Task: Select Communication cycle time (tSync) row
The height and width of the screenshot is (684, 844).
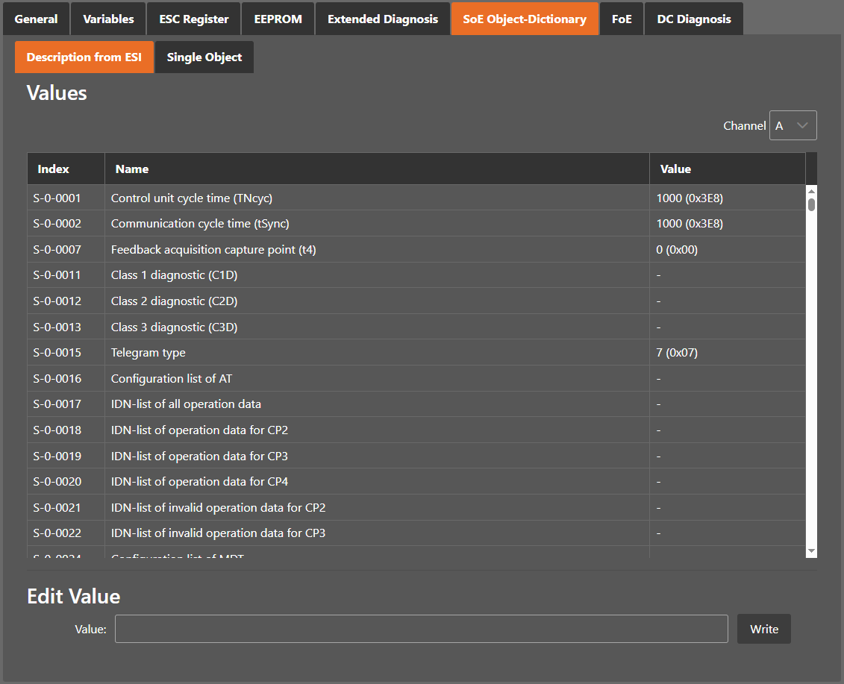Action: point(373,224)
